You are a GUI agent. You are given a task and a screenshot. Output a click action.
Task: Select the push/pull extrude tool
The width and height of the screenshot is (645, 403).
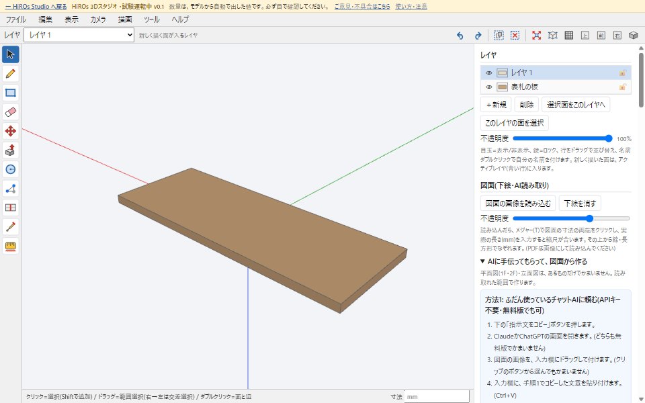coord(11,150)
